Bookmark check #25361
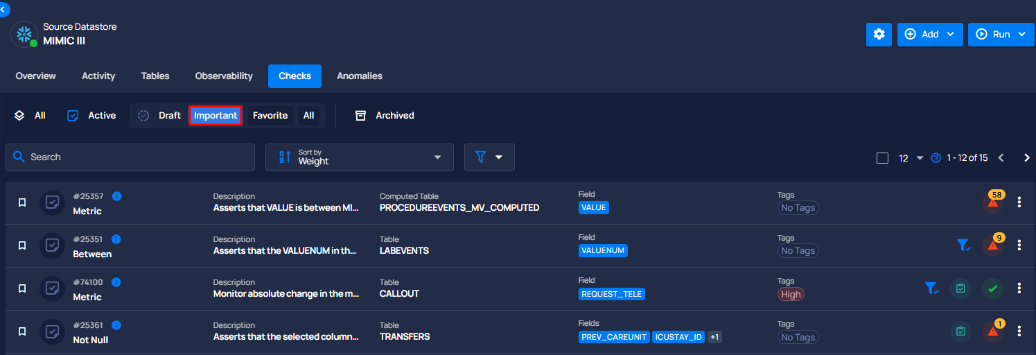The image size is (1036, 355). point(22,331)
